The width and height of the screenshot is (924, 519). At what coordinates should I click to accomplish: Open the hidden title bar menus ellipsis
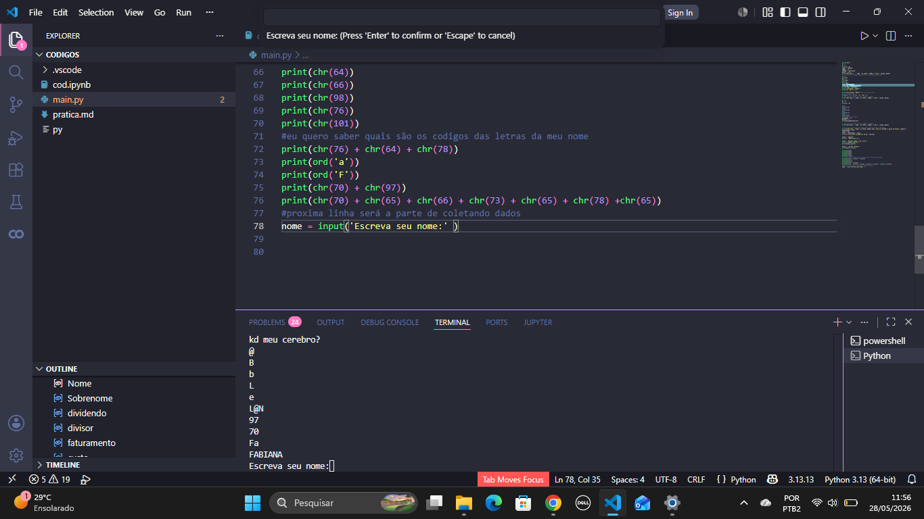pyautogui.click(x=209, y=12)
